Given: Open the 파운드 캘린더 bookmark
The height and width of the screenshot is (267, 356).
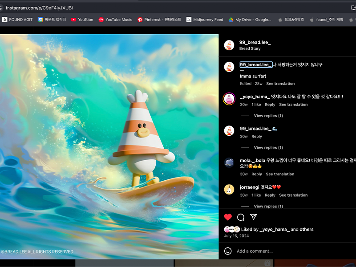Looking at the screenshot, I should coord(52,20).
